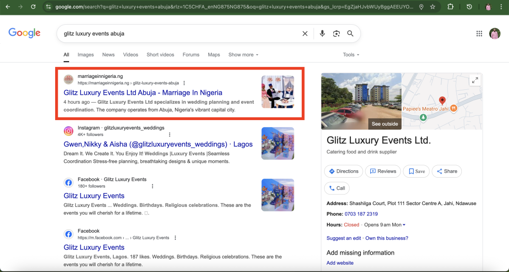
Task: Open the Chrome three-dot menu
Action: click(x=502, y=6)
